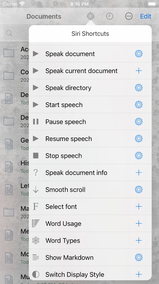Click node cluster icon beside Word Types
Screen dimensions: 159x284
36,241
